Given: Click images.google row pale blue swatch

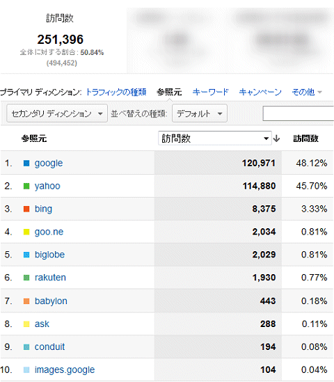Looking at the screenshot, I should coord(26,369).
